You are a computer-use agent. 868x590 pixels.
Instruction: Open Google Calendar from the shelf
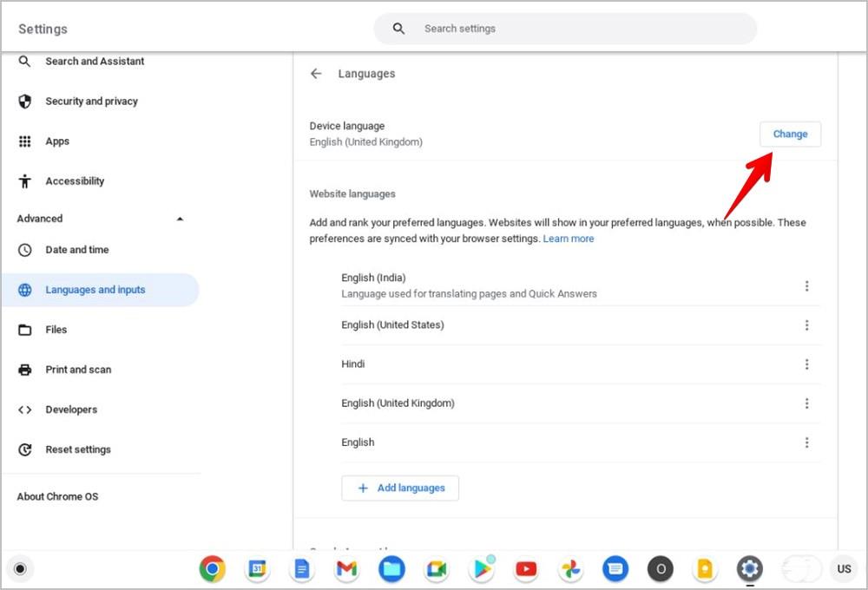pos(257,569)
